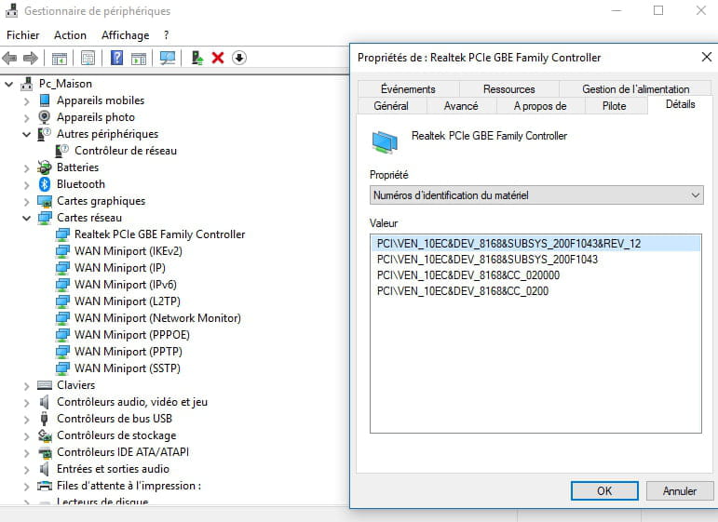Image resolution: width=718 pixels, height=522 pixels.
Task: Click the network adapter icon in properties dialog
Action: 385,141
